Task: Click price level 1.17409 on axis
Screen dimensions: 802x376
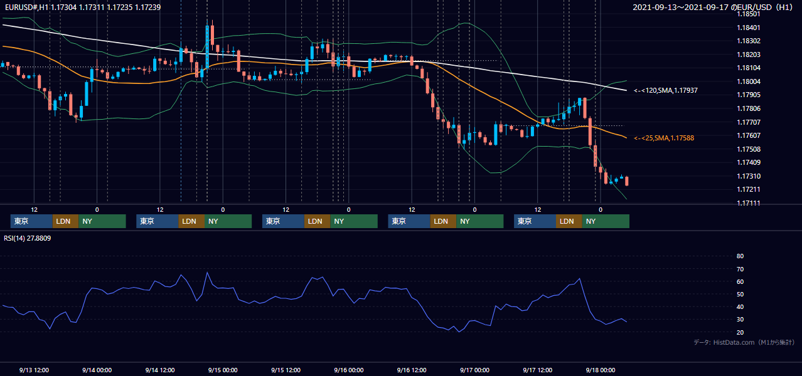Action: point(748,162)
